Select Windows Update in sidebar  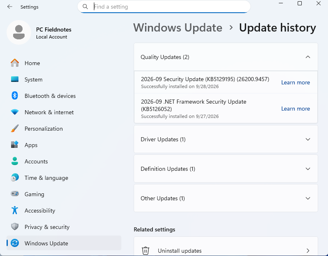tap(64, 243)
